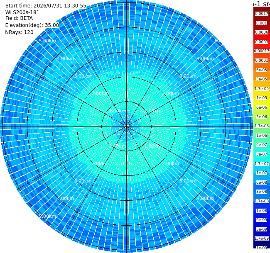Click the 1.7e-06 colorbar tick label
The image size is (270, 253).
(262, 126)
